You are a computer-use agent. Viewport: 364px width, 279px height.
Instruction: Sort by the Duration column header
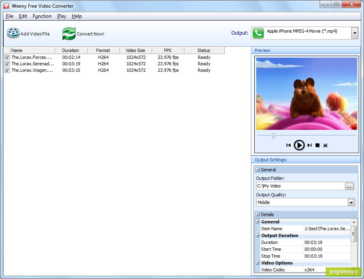71,50
